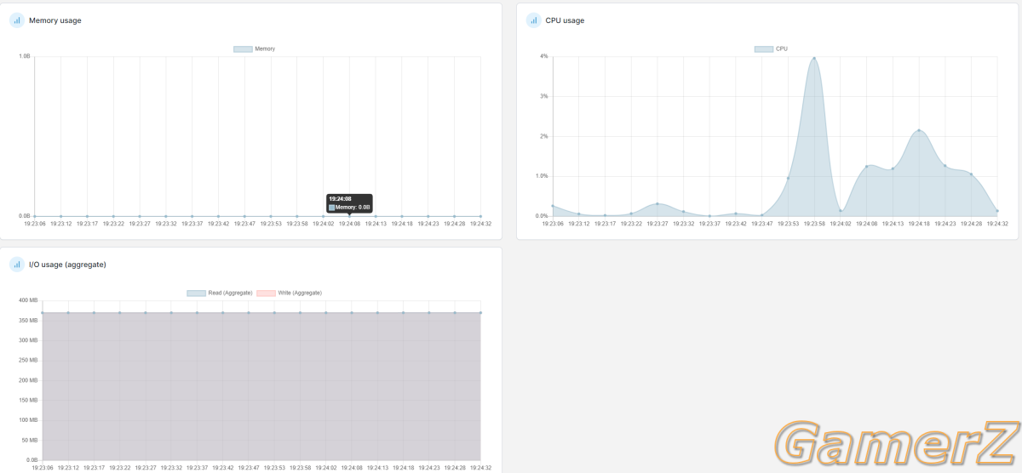This screenshot has height=473, width=1022.
Task: Select the CPU data point at 19:24:28
Action: coord(971,174)
